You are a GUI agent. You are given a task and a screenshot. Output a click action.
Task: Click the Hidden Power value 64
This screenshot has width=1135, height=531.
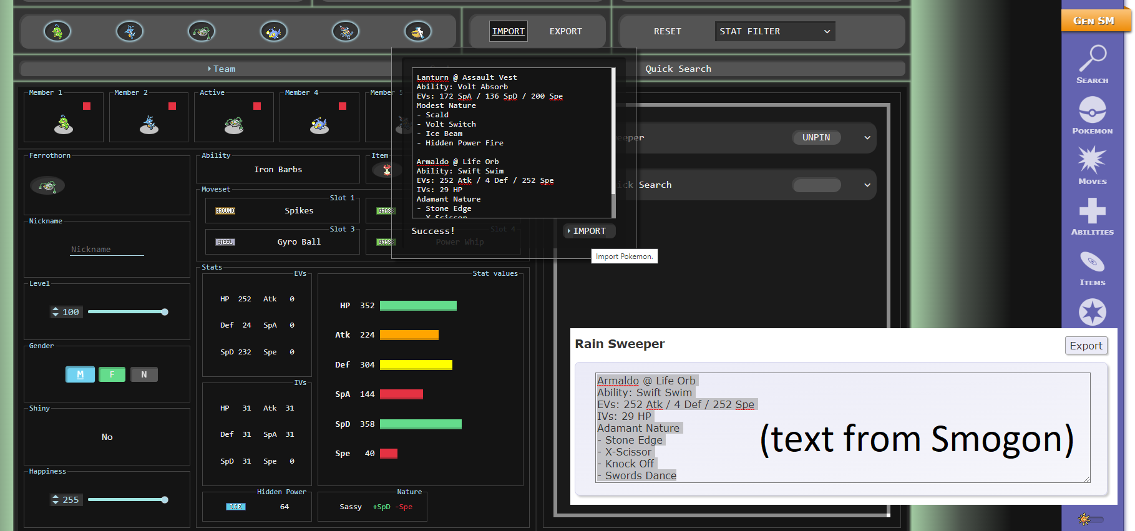click(285, 507)
